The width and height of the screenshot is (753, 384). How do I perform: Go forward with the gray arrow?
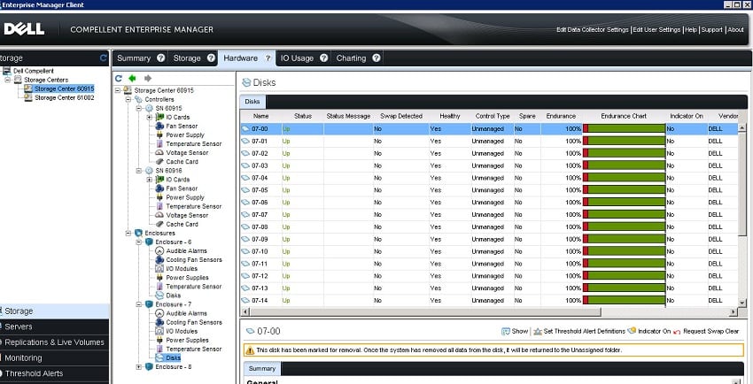point(148,78)
